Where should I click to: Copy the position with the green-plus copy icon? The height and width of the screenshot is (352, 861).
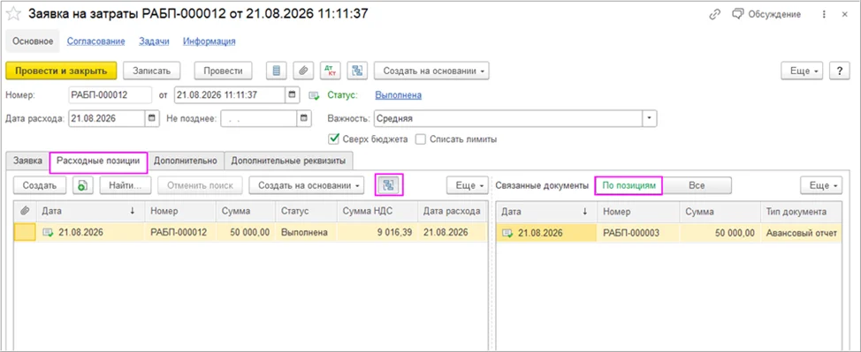pos(82,185)
